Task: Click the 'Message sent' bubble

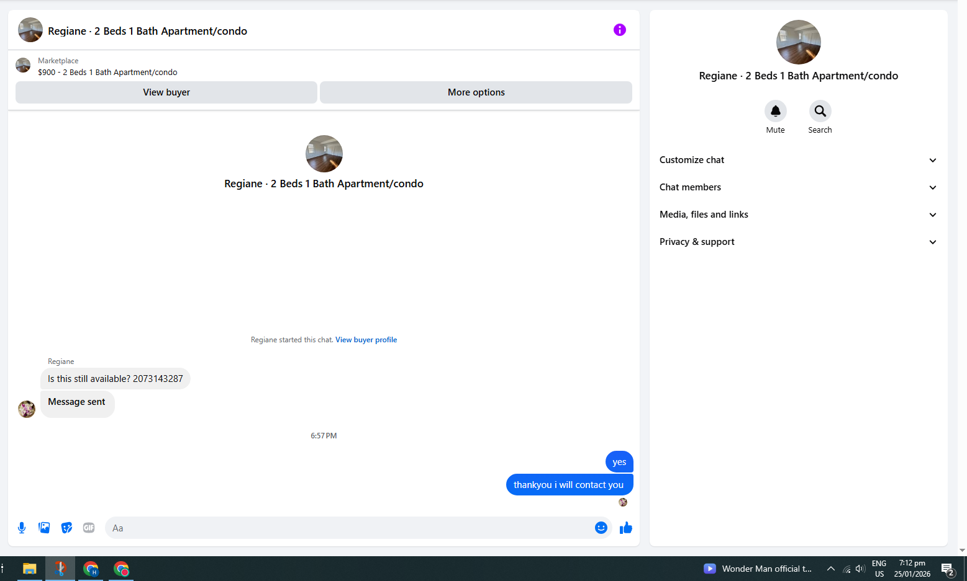Action: [77, 404]
